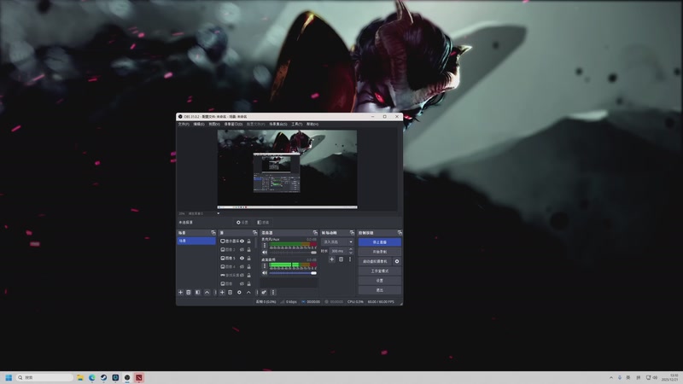The width and height of the screenshot is (683, 384).
Task: Open transition properties three-dot menu
Action: [350, 259]
